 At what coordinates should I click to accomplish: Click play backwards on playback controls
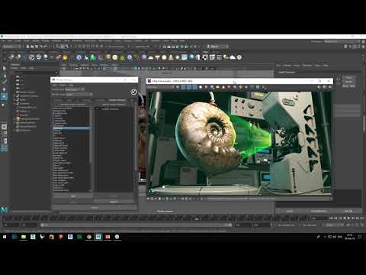point(345,218)
